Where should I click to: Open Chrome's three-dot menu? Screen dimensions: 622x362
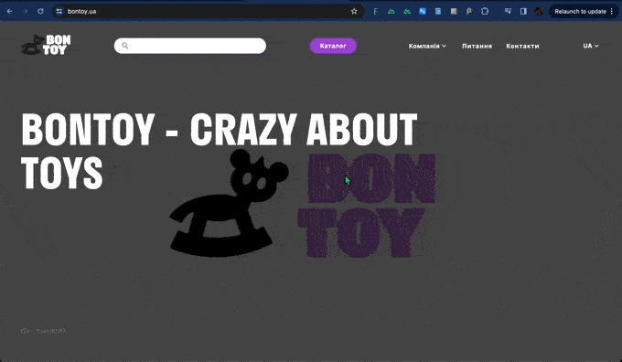click(612, 12)
